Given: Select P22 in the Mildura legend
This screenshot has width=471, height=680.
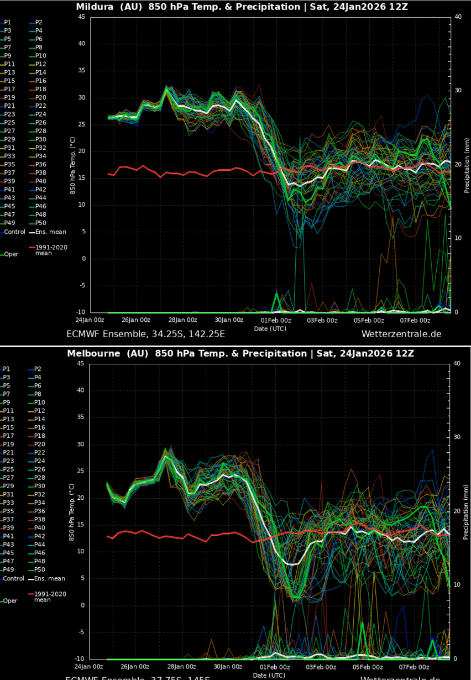Looking at the screenshot, I should [x=41, y=106].
